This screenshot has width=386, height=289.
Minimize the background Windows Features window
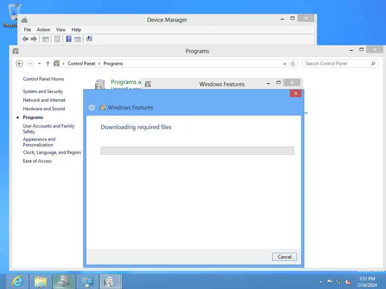pos(268,83)
